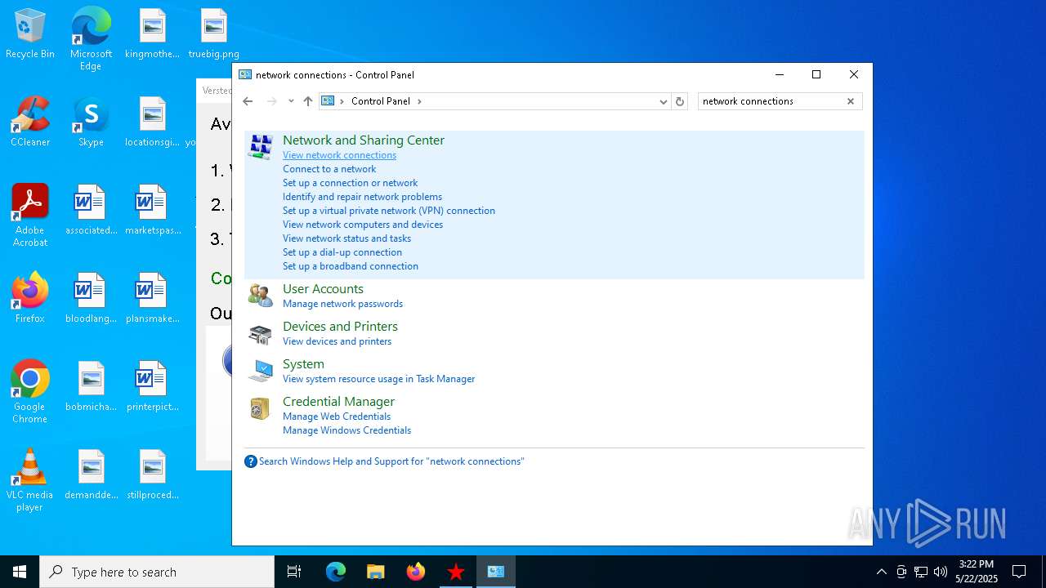The image size is (1046, 588).
Task: Open the Recycle Bin desktop icon
Action: tap(30, 34)
